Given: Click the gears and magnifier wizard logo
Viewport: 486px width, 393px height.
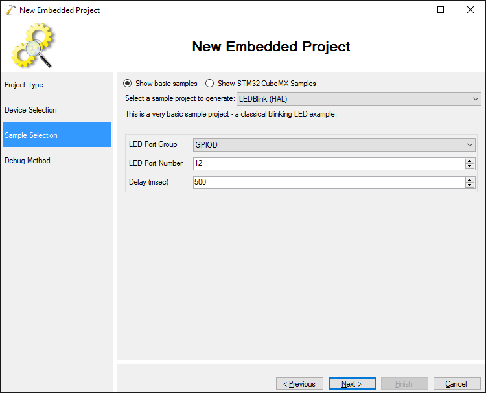Looking at the screenshot, I should coord(33,45).
